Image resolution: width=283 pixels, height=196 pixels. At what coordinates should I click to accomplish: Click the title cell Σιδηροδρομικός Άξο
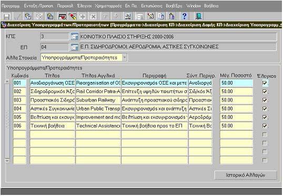click(x=53, y=91)
